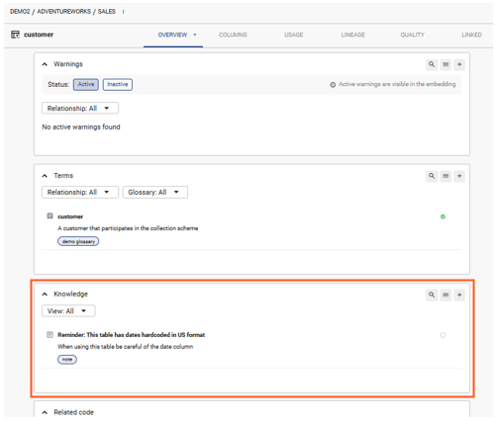The image size is (499, 423).
Task: Open the View: All dropdown in Knowledge
Action: 68,310
